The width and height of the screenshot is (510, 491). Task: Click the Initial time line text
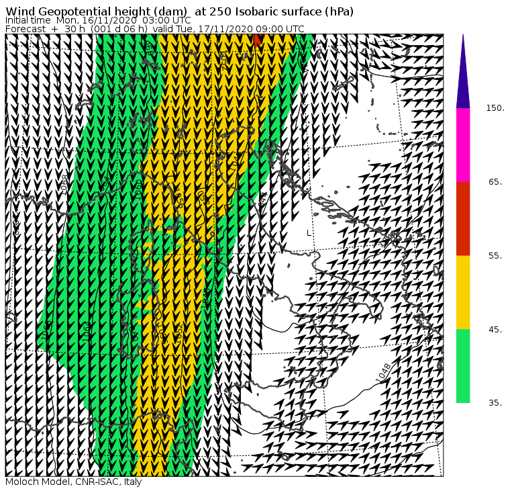point(98,20)
